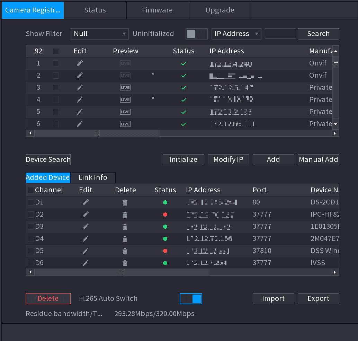Image resolution: width=358 pixels, height=341 pixels.
Task: Edit channel D4 with pencil icon
Action: [86, 239]
